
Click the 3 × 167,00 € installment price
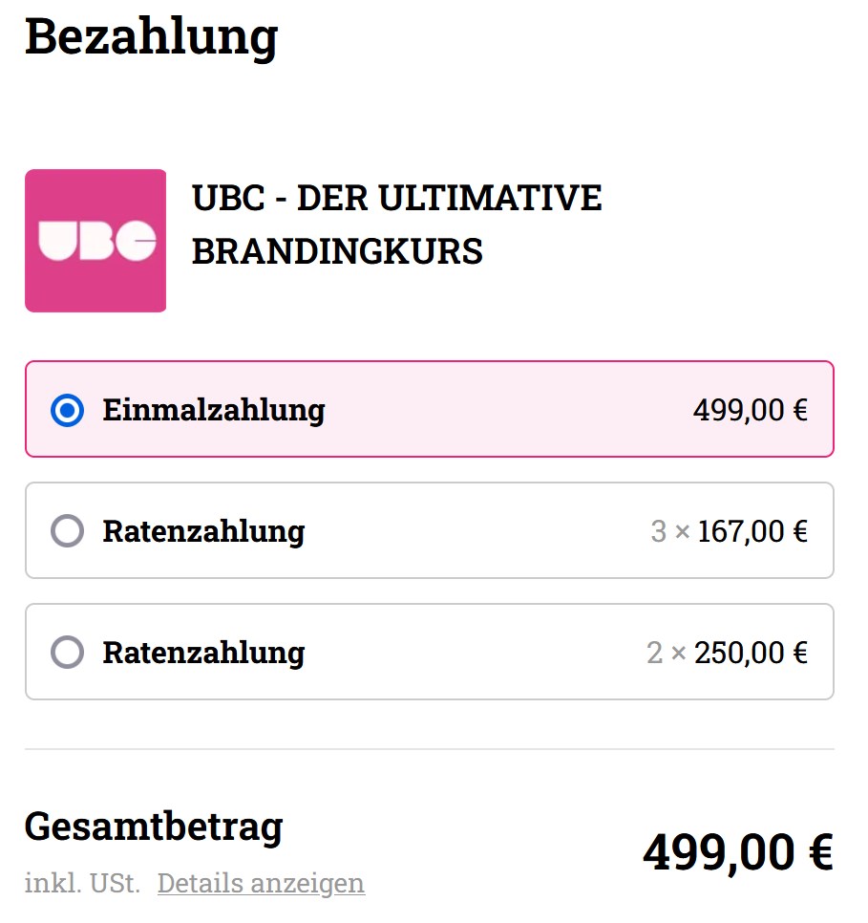pos(730,531)
